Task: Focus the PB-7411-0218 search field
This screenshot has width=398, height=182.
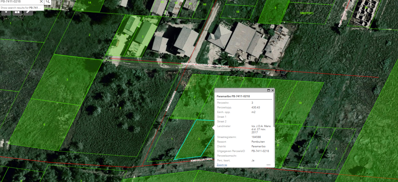Action: coord(17,2)
